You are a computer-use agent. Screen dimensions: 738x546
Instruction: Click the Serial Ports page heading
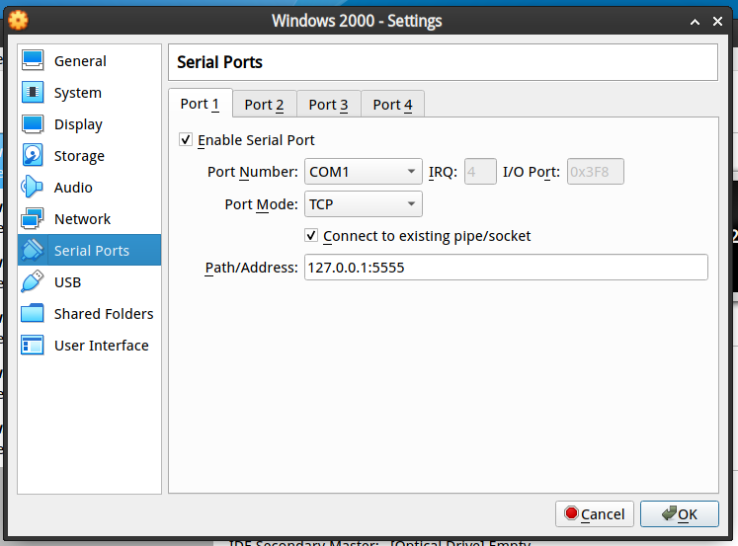(219, 62)
